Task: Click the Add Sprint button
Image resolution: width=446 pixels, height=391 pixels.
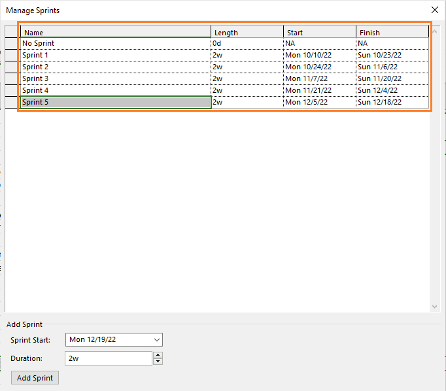Action: 35,378
